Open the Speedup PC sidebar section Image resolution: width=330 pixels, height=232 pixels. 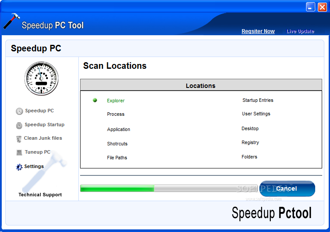coord(39,111)
